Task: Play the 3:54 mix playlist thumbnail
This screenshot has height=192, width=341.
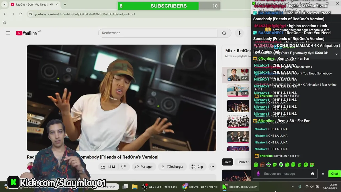Action: coord(238,75)
